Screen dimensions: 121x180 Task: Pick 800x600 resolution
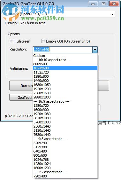[x=65, y=155]
